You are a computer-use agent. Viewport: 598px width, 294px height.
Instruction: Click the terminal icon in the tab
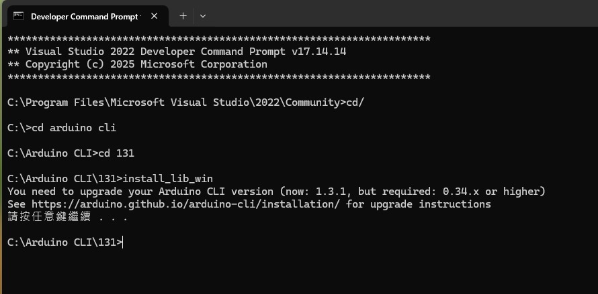click(x=18, y=16)
